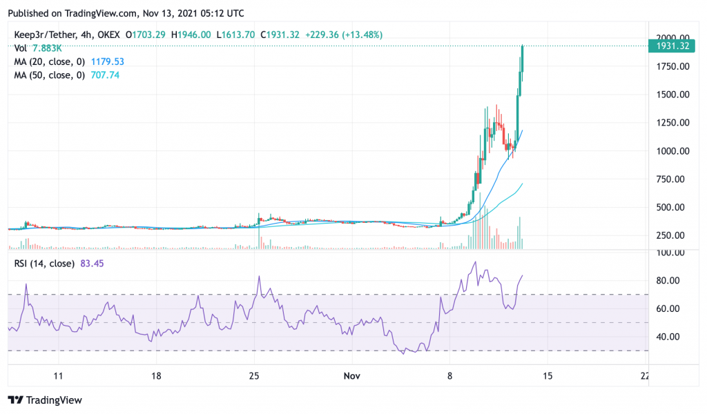Select the Vol 7.883K indicator legend
Viewport: 707px width, 414px height.
(x=38, y=48)
